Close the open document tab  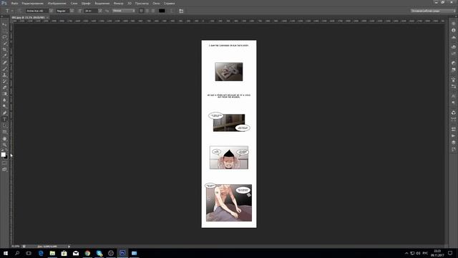tap(48, 17)
